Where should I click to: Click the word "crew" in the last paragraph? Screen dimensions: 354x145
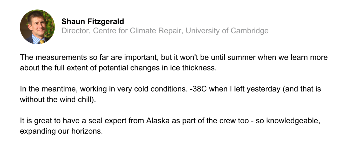224,121
